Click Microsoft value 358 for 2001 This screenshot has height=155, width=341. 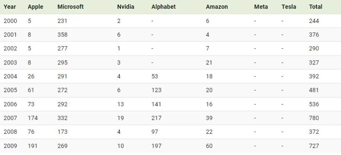[x=62, y=35]
